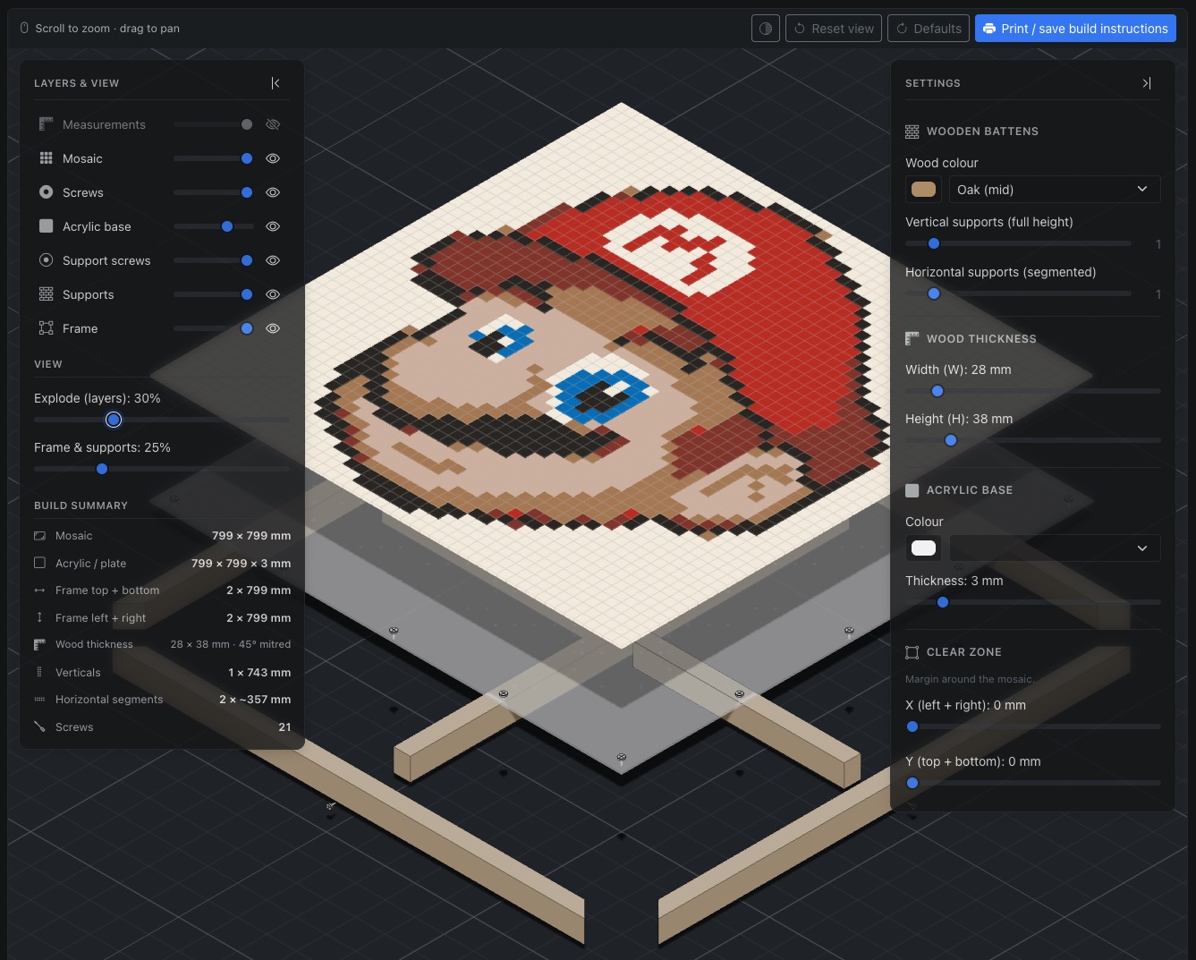Click the '28 × 38 mm · 45° mitred' text
This screenshot has width=1196, height=960.
pos(231,644)
